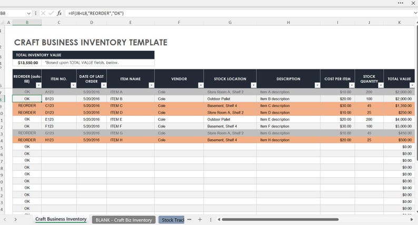Image resolution: width=418 pixels, height=225 pixels.
Task: Click the Enter checkmark in formula bar
Action: pos(51,13)
